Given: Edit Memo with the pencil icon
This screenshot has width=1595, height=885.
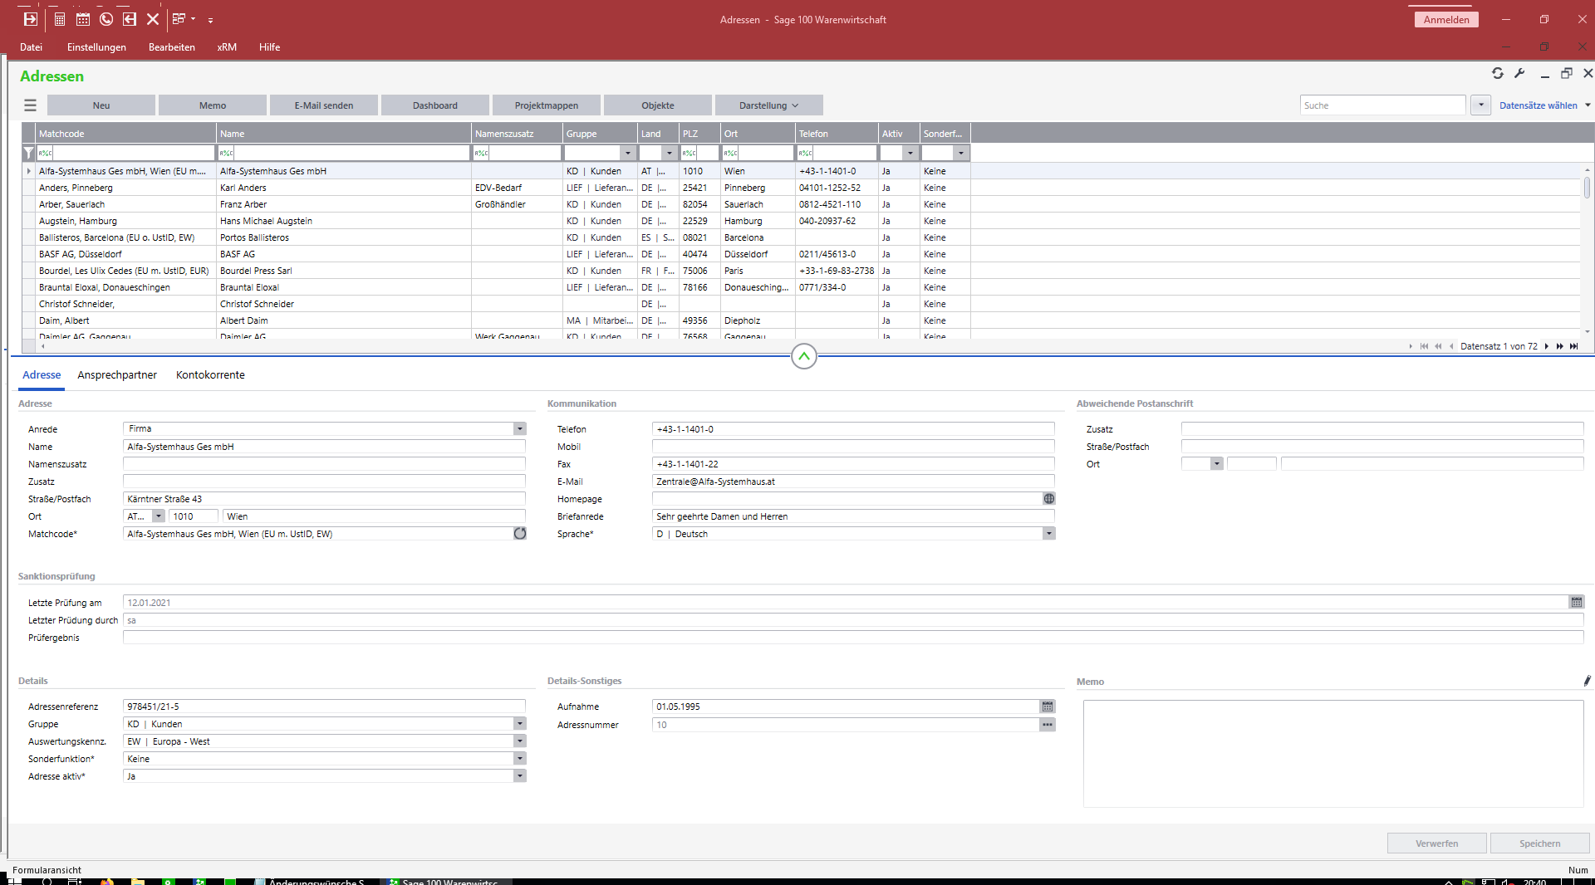Looking at the screenshot, I should (1587, 681).
